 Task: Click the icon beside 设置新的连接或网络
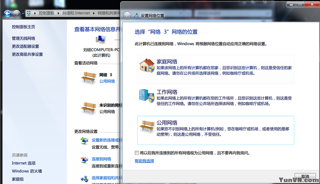[84, 141]
